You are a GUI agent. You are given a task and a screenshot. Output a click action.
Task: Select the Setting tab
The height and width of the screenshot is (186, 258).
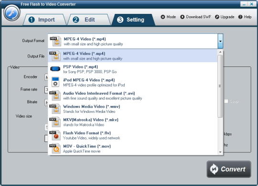click(x=133, y=20)
